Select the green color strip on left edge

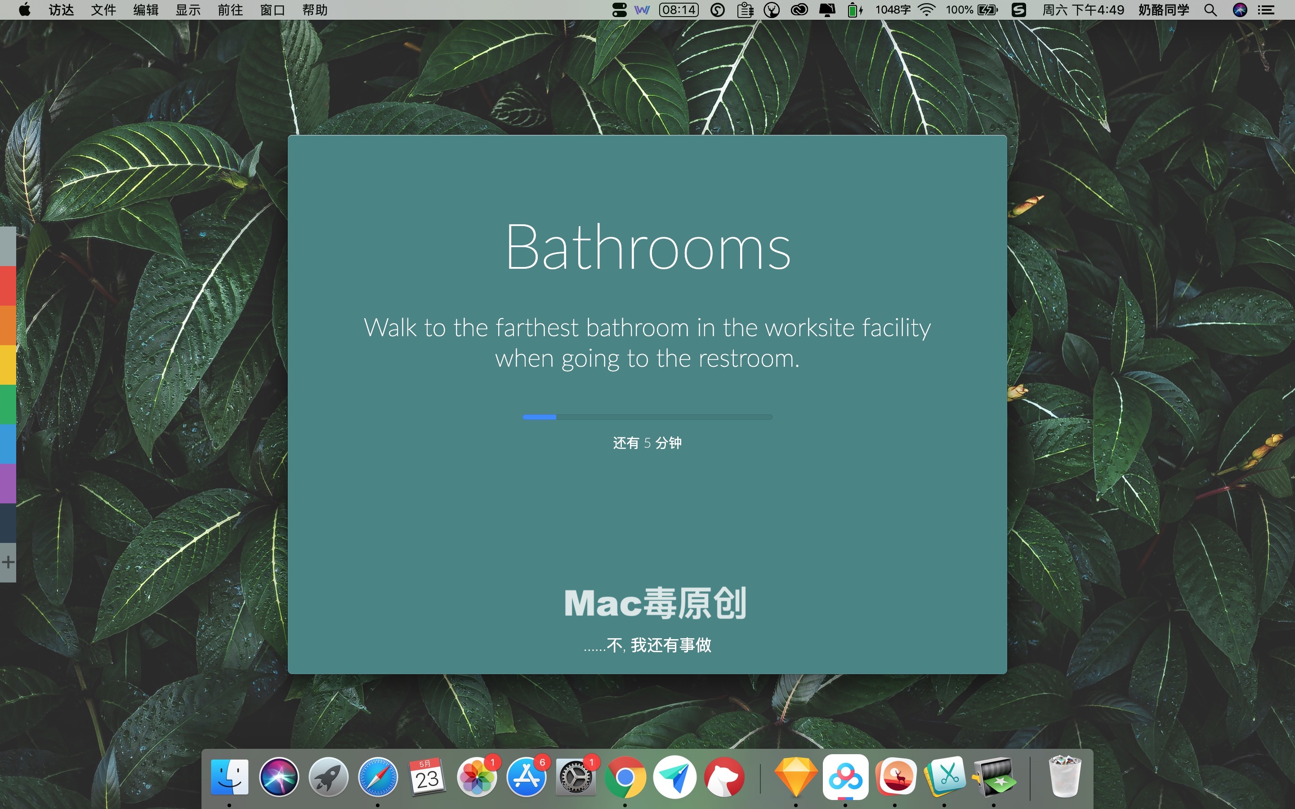[x=8, y=404]
